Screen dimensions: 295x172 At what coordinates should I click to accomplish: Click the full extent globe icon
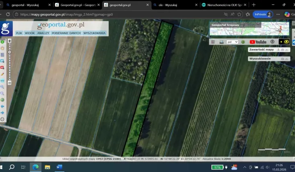tap(2, 100)
